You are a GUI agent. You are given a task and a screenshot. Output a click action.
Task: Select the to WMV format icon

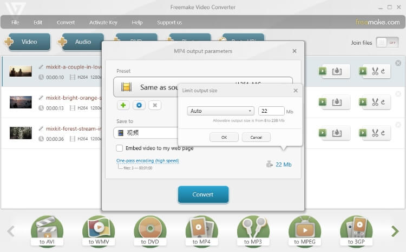tap(99, 231)
